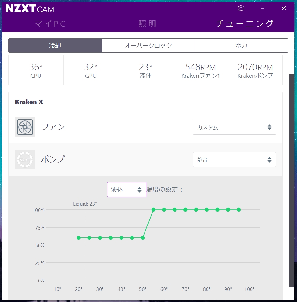Click the CPU 36° temperature tile
This screenshot has height=302, width=297.
tap(36, 70)
